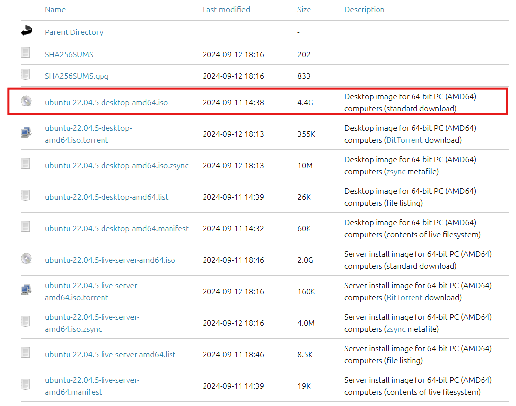The width and height of the screenshot is (516, 406).
Task: Click the file icon for desktop-amd64.iso.zsync
Action: click(x=25, y=164)
